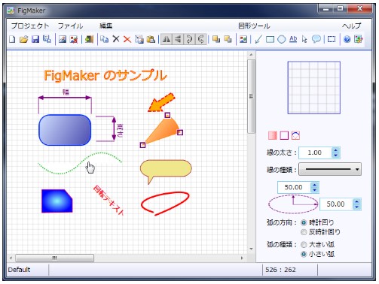379x284 pixels.
Task: Open the プロジェクト menu
Action: (30, 26)
